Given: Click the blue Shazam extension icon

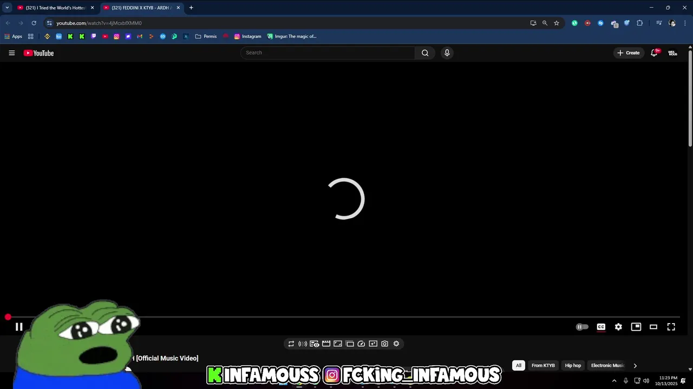Looking at the screenshot, I should (600, 23).
